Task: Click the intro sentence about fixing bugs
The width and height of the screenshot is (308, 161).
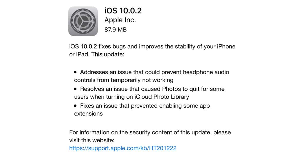Action: pos(152,47)
